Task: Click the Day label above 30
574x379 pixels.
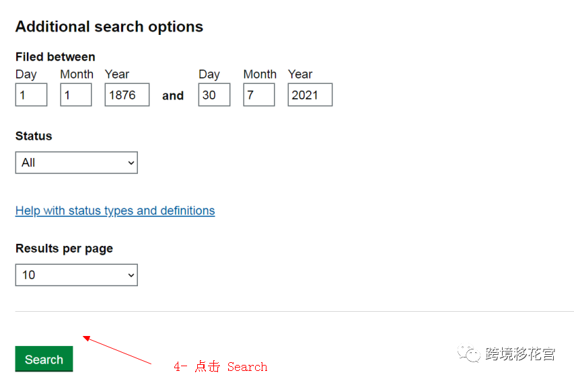Action: 209,75
